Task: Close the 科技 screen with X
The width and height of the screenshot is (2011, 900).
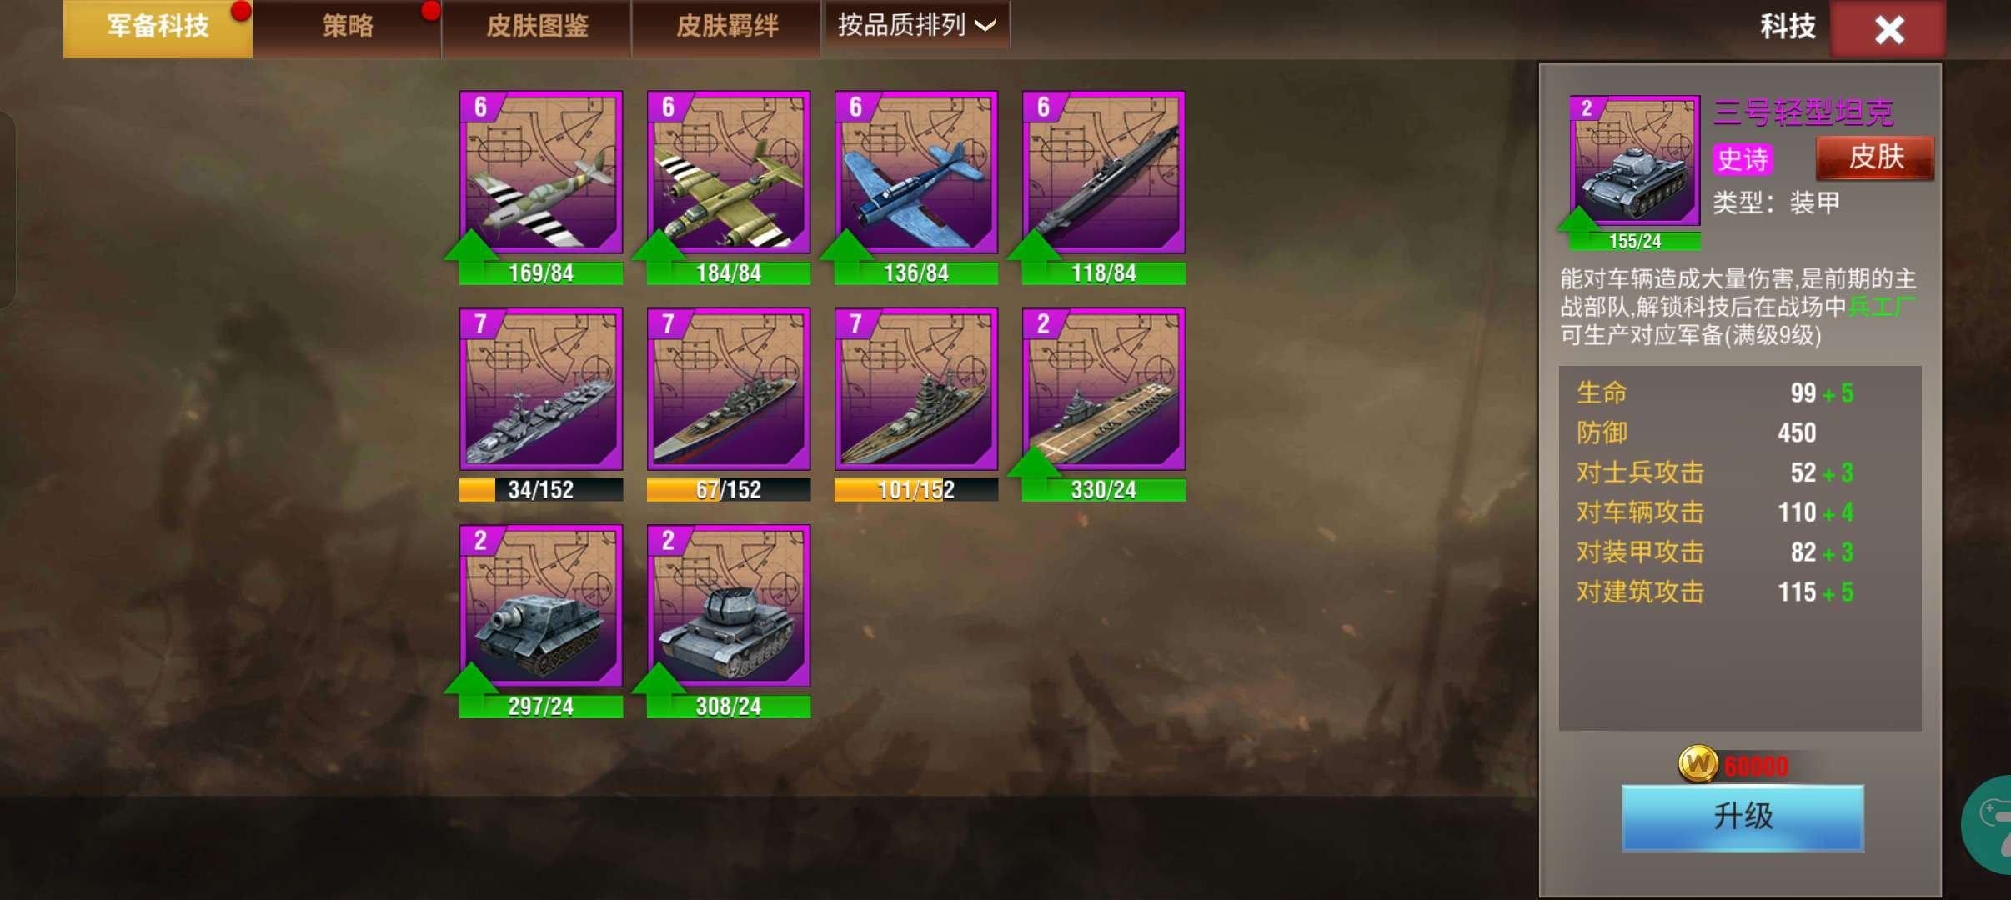Action: coord(1888,29)
